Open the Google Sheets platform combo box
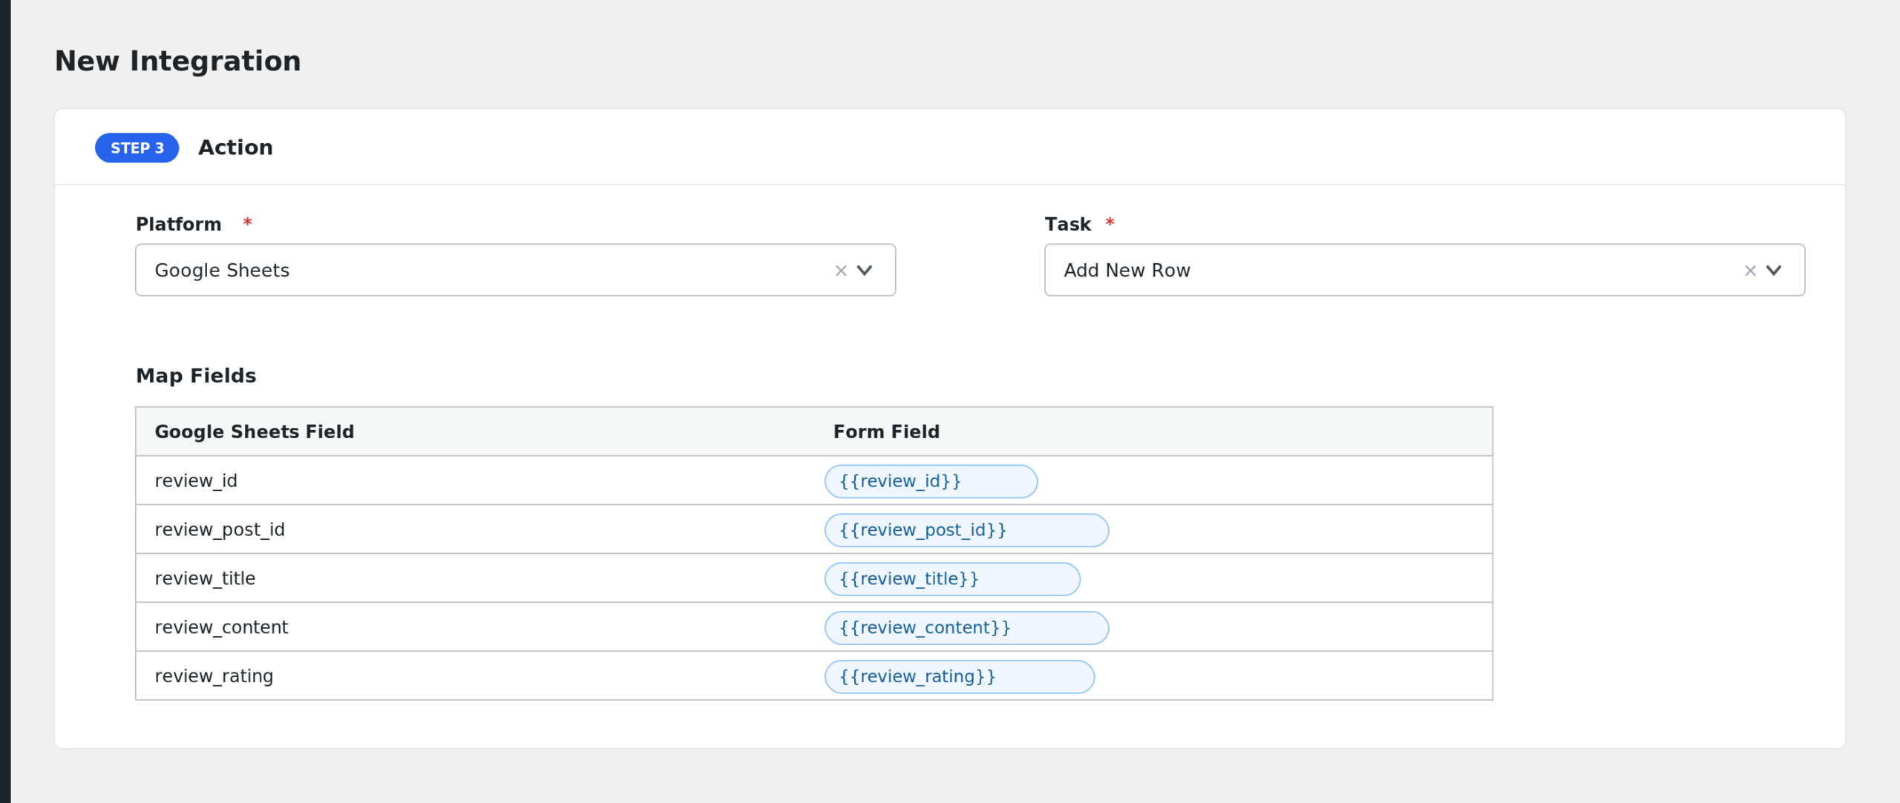This screenshot has width=1900, height=803. click(515, 270)
